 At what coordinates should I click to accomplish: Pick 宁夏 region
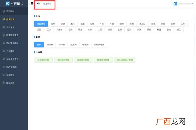pyautogui.click(x=70, y=30)
